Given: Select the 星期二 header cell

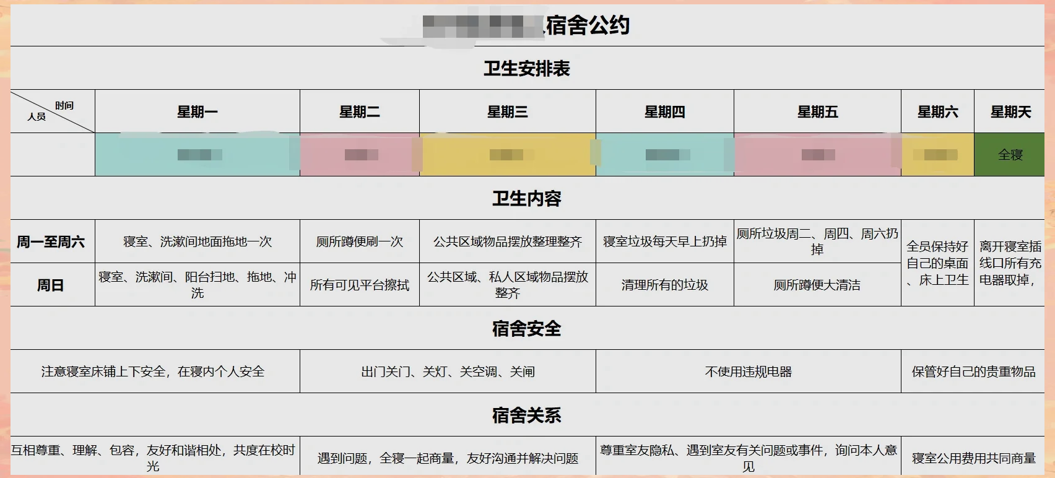Looking at the screenshot, I should pos(360,111).
